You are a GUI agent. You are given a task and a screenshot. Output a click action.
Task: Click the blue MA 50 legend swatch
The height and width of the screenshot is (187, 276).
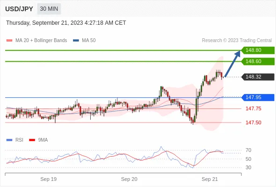coord(76,41)
